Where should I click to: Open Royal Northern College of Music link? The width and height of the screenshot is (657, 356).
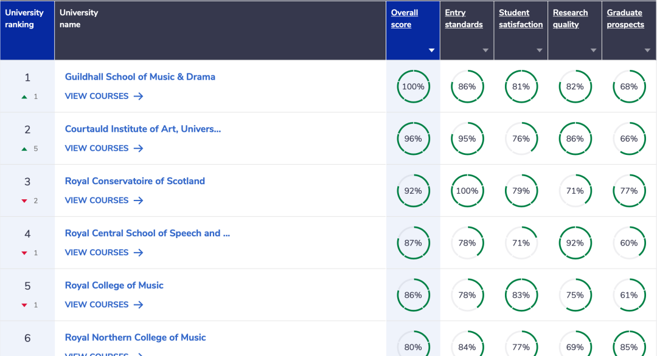135,337
